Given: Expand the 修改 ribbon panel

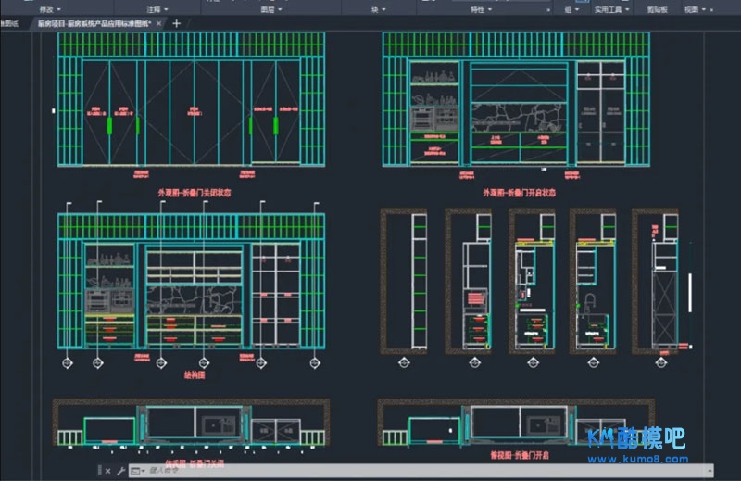Looking at the screenshot, I should [51, 8].
